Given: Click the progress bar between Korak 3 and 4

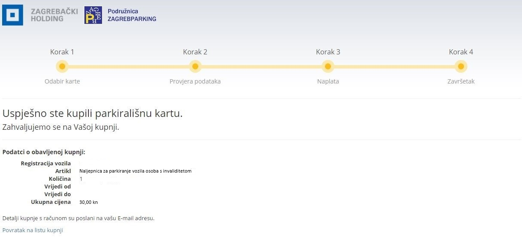Looking at the screenshot, I should click(394, 67).
